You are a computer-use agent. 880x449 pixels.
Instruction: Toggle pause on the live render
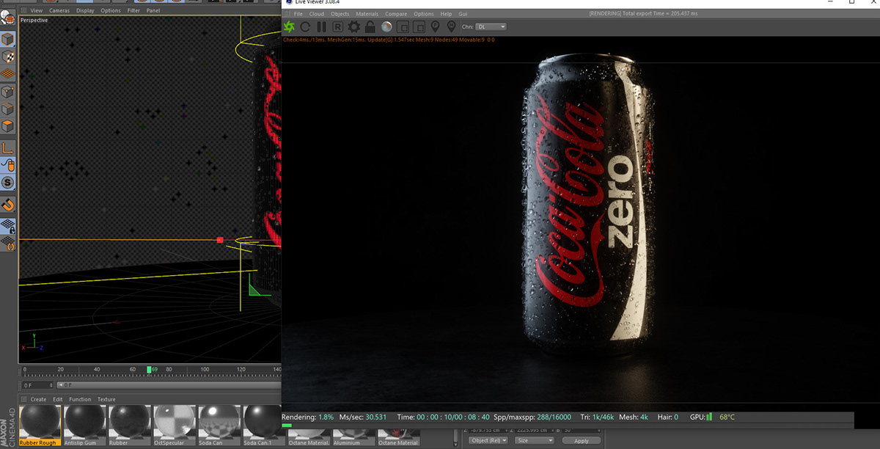tap(321, 26)
